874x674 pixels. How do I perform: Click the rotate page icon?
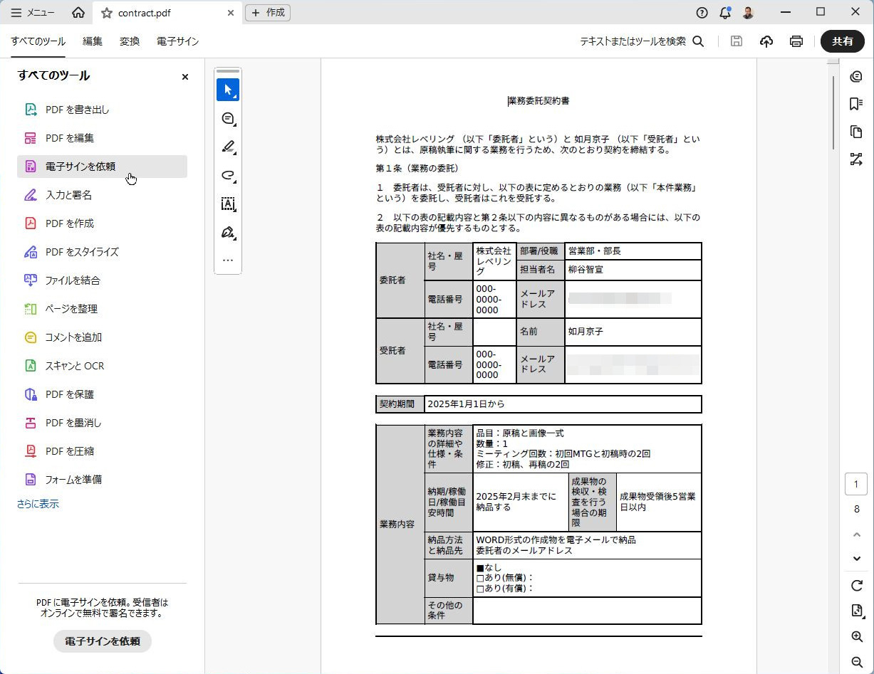pyautogui.click(x=857, y=586)
